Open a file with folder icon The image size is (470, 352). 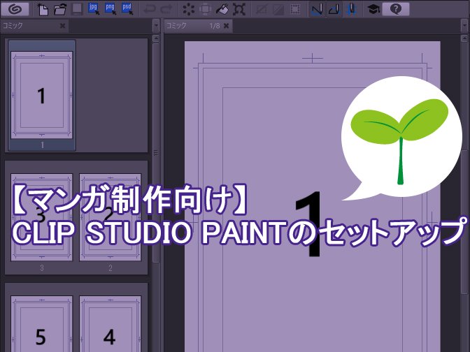(60, 9)
